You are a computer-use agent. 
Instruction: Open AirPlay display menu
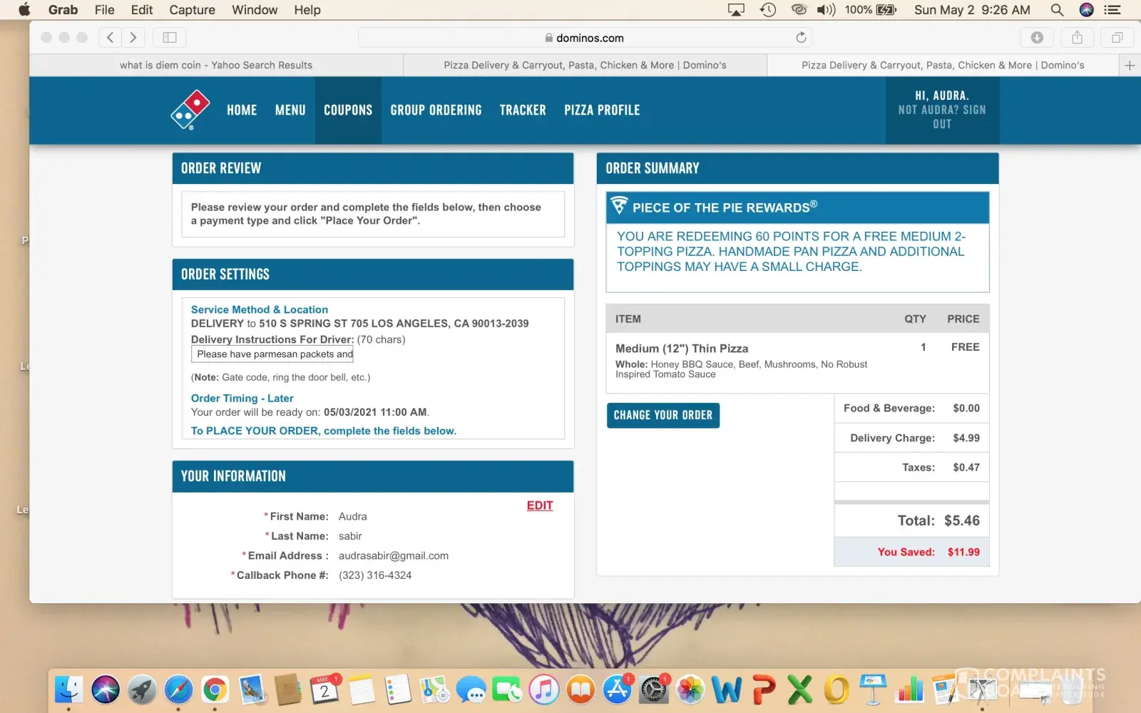[736, 10]
